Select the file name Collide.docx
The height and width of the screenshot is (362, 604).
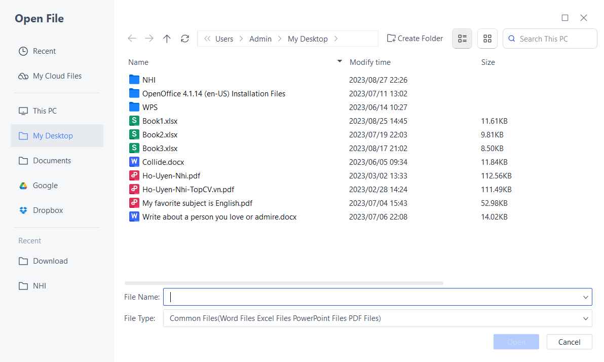pos(163,162)
